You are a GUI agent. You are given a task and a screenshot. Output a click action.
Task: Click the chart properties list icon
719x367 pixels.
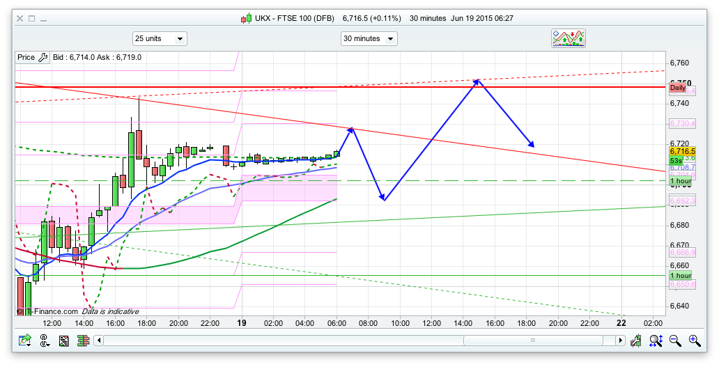[x=64, y=341]
